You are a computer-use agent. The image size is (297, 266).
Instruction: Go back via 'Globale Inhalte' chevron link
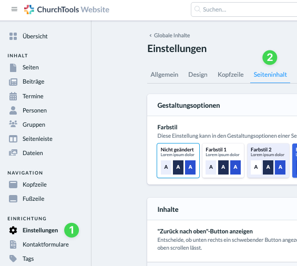[169, 35]
